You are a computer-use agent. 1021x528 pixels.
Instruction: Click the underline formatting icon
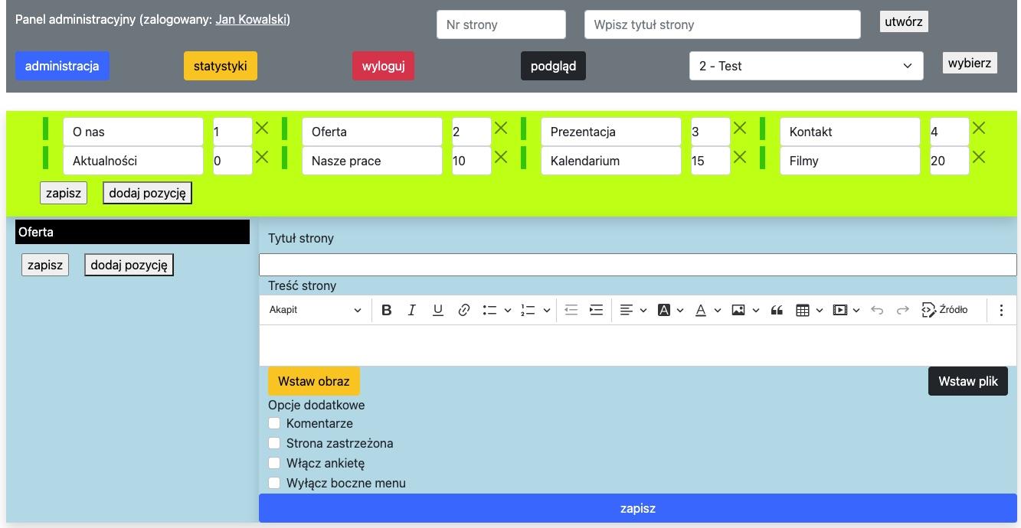click(x=437, y=310)
